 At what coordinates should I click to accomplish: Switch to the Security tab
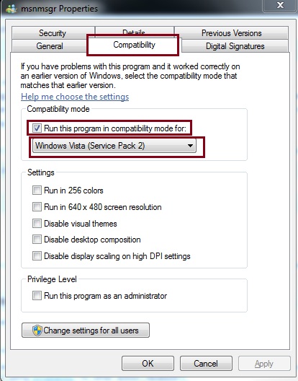53,32
